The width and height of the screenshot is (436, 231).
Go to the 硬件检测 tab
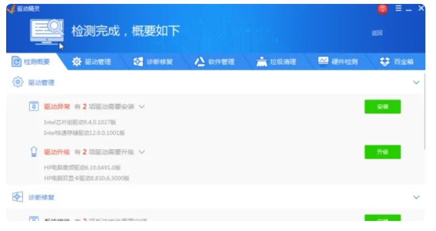pyautogui.click(x=338, y=62)
